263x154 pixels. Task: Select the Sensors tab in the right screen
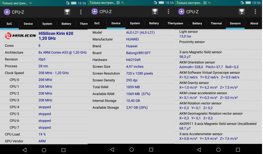tap(235, 23)
